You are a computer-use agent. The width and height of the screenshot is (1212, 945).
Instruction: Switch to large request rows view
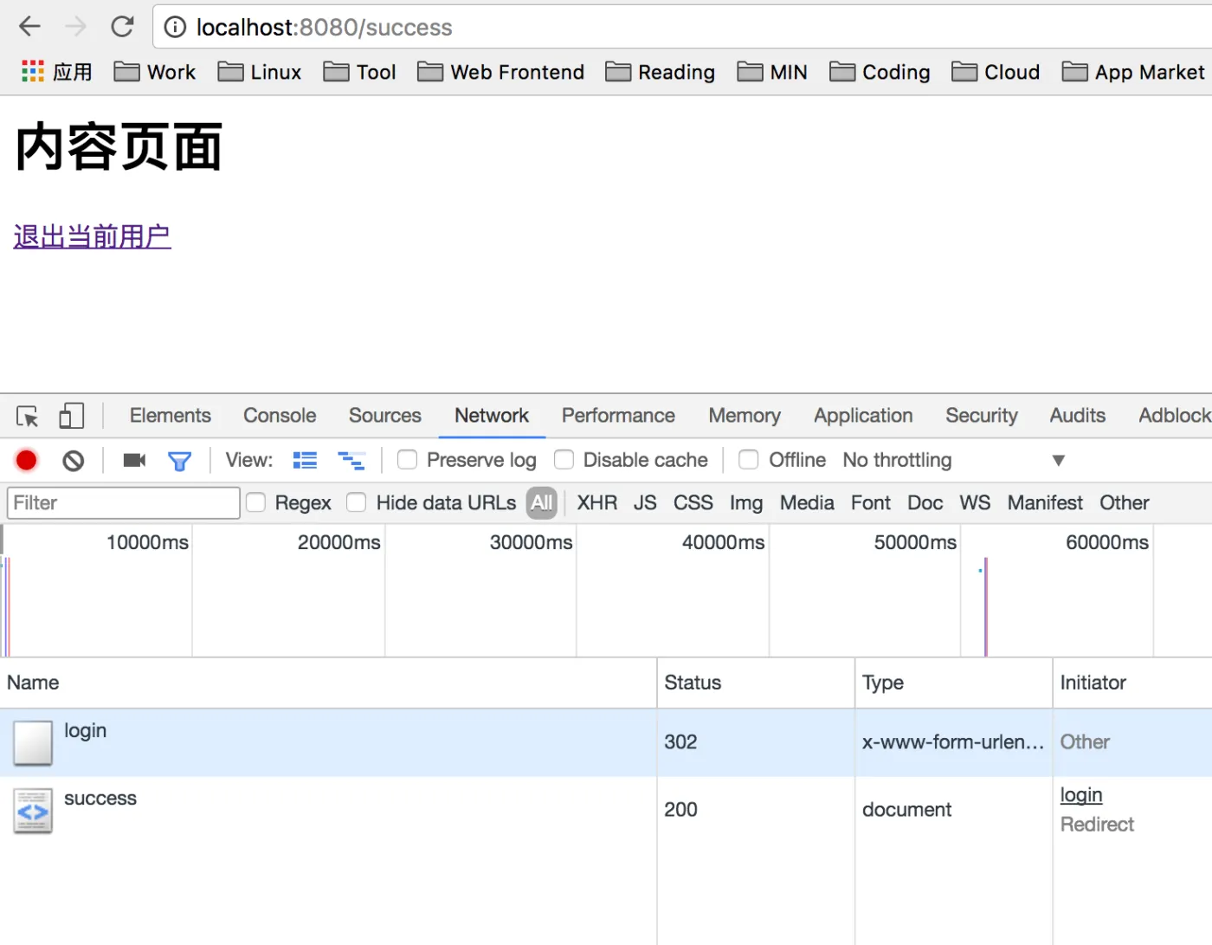pos(305,460)
